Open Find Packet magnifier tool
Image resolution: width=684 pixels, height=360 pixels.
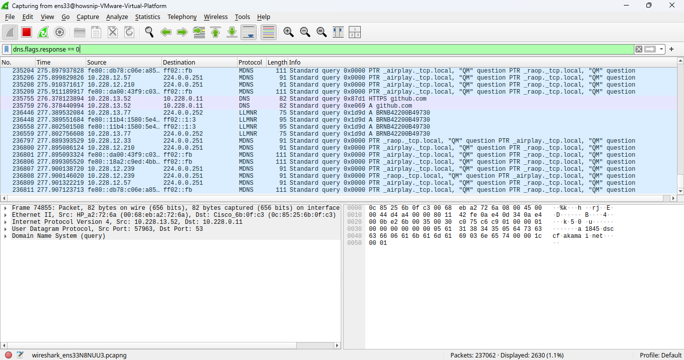tap(149, 32)
